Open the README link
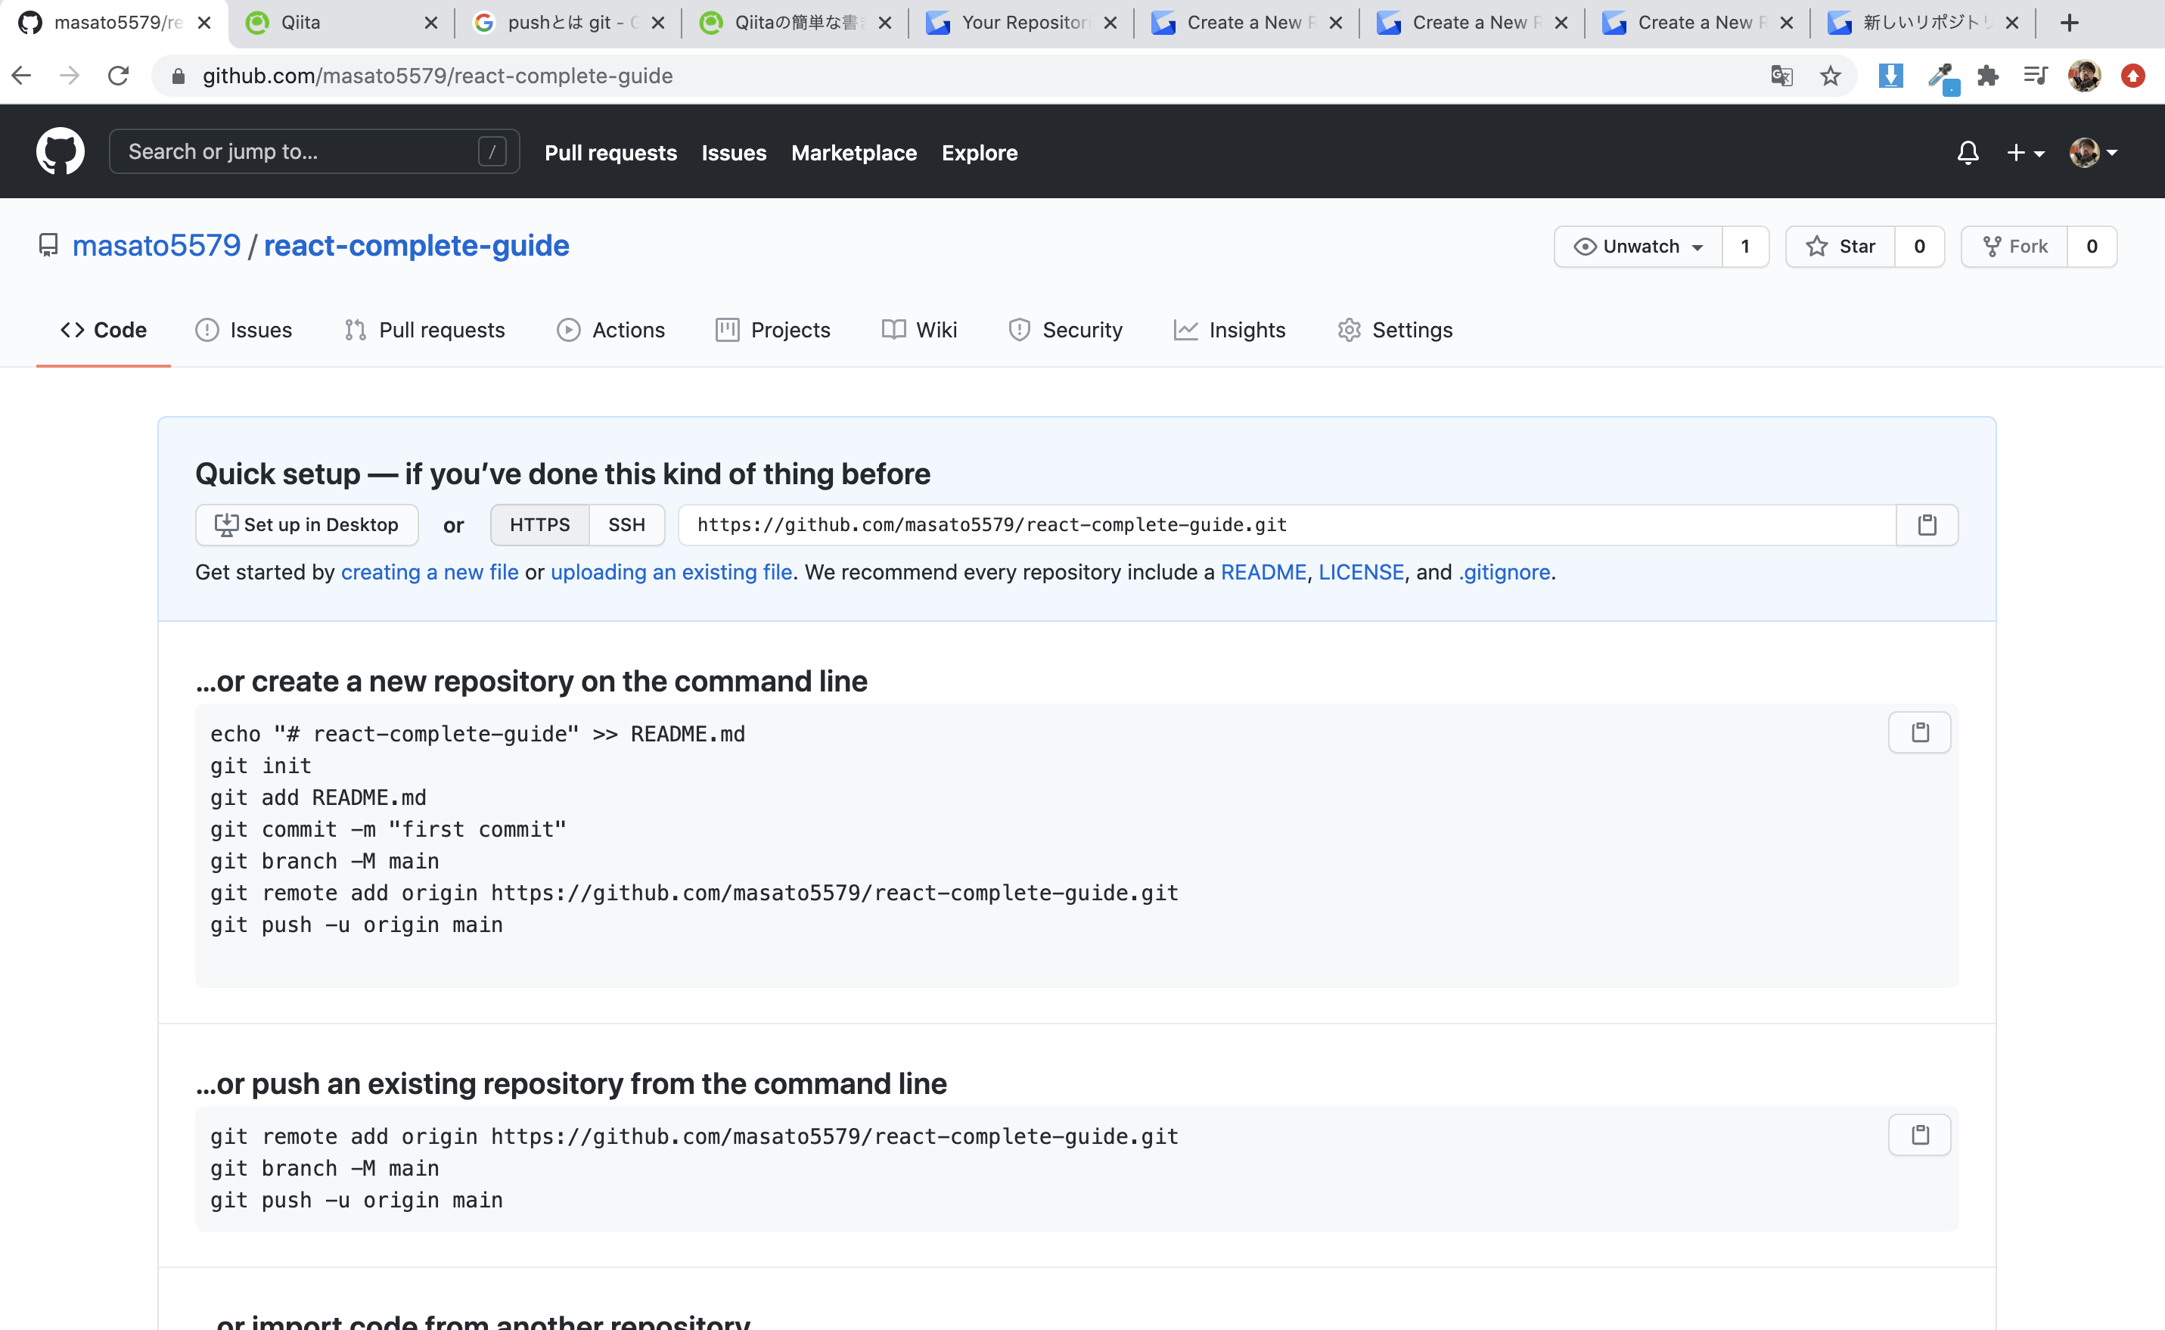This screenshot has width=2165, height=1330. click(1263, 572)
